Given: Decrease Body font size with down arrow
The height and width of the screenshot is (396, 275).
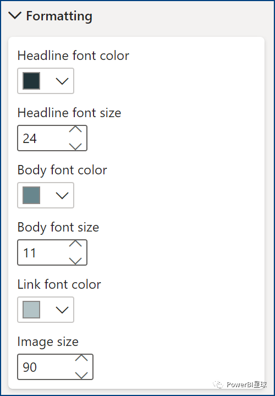Looking at the screenshot, I should (75, 261).
